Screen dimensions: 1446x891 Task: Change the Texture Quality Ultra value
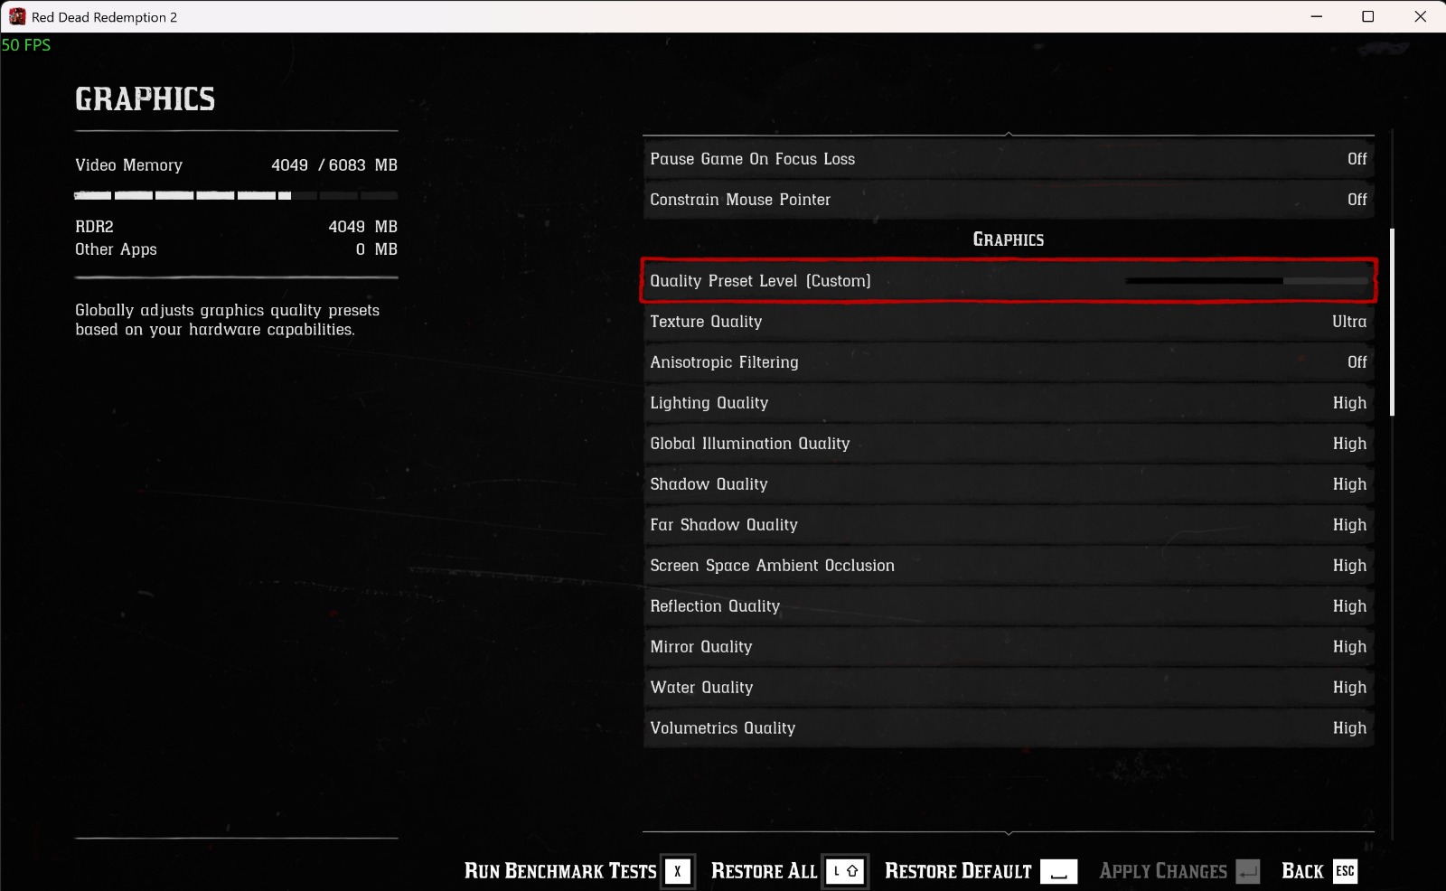click(1349, 322)
